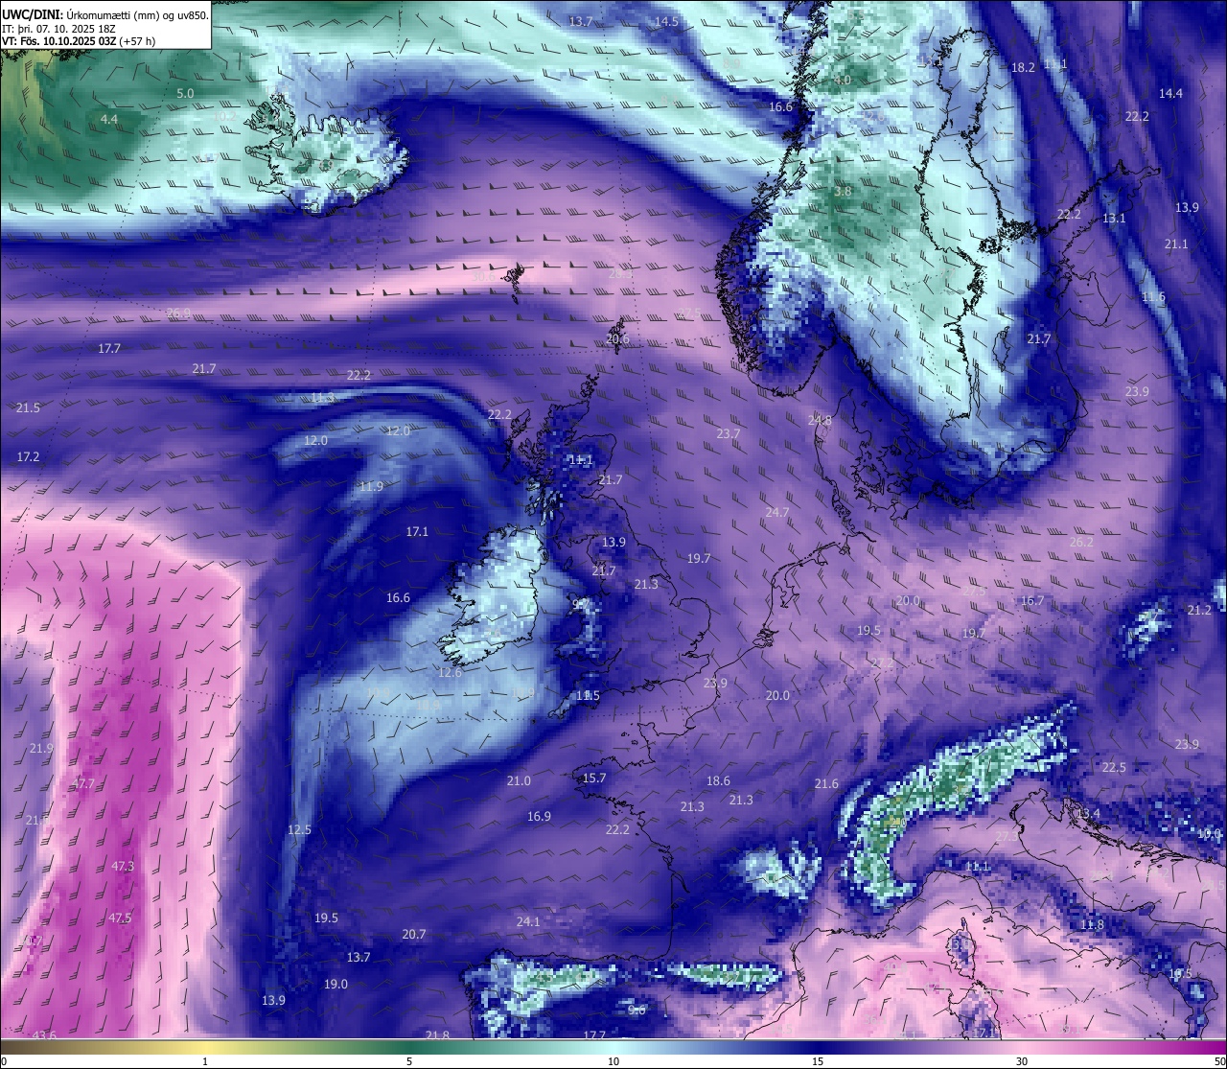Screen dimensions: 1227x1069
Task: Click the 17.2 value on the map
Action: point(28,456)
